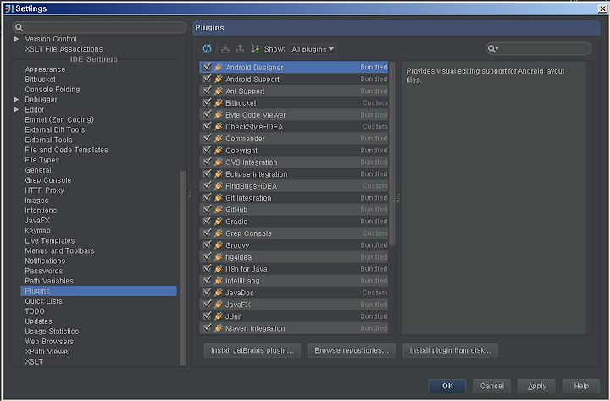
Task: Click the magnifier icon in settings search
Action: (x=19, y=27)
